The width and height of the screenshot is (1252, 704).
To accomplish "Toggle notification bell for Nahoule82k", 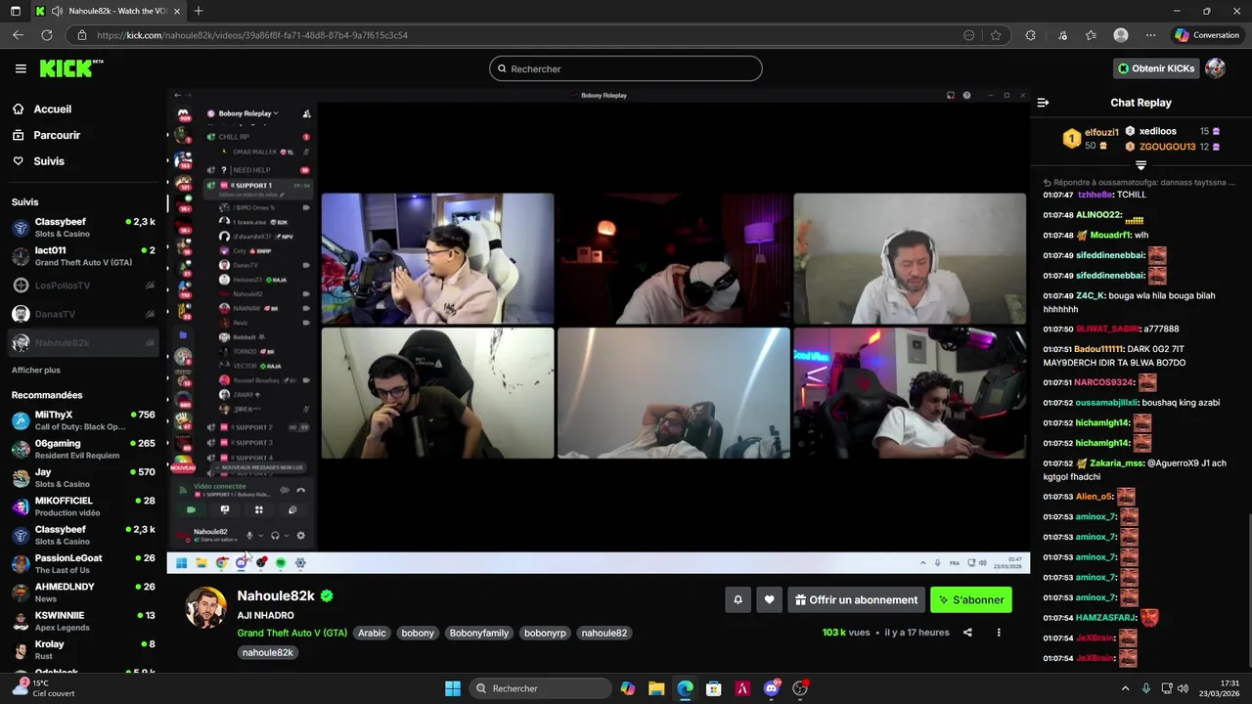I will pos(738,600).
